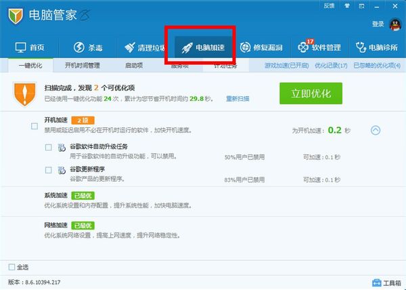Click 已最优 badge next to 系统加速
The width and height of the screenshot is (406, 290).
[x=83, y=195]
